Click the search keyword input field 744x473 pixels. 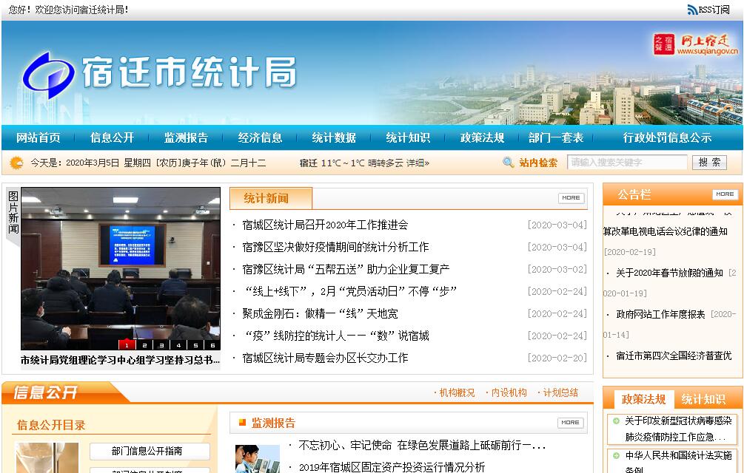[x=627, y=163]
